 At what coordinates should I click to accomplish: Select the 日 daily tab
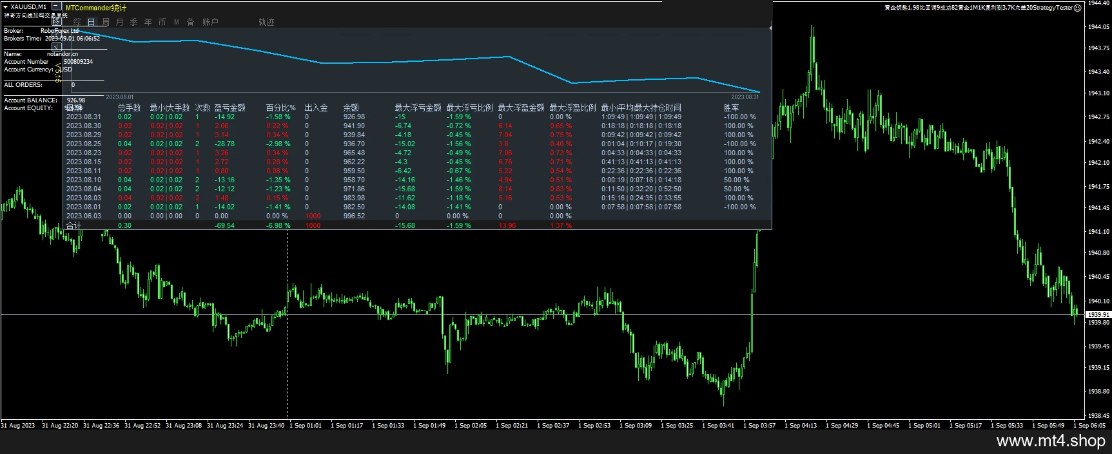(91, 22)
